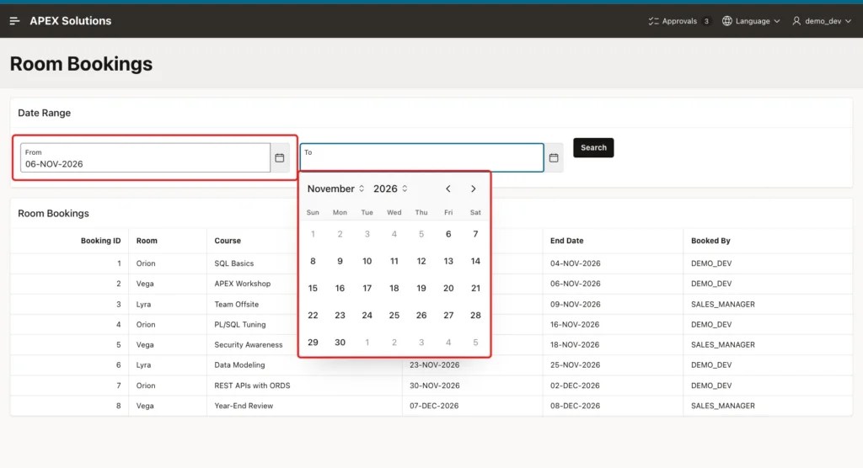The height and width of the screenshot is (468, 863).
Task: Click the Approvals checklist icon
Action: coord(653,21)
